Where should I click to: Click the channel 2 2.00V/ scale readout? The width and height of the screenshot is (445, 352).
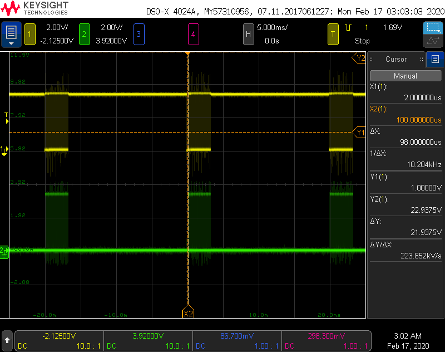pyautogui.click(x=112, y=27)
